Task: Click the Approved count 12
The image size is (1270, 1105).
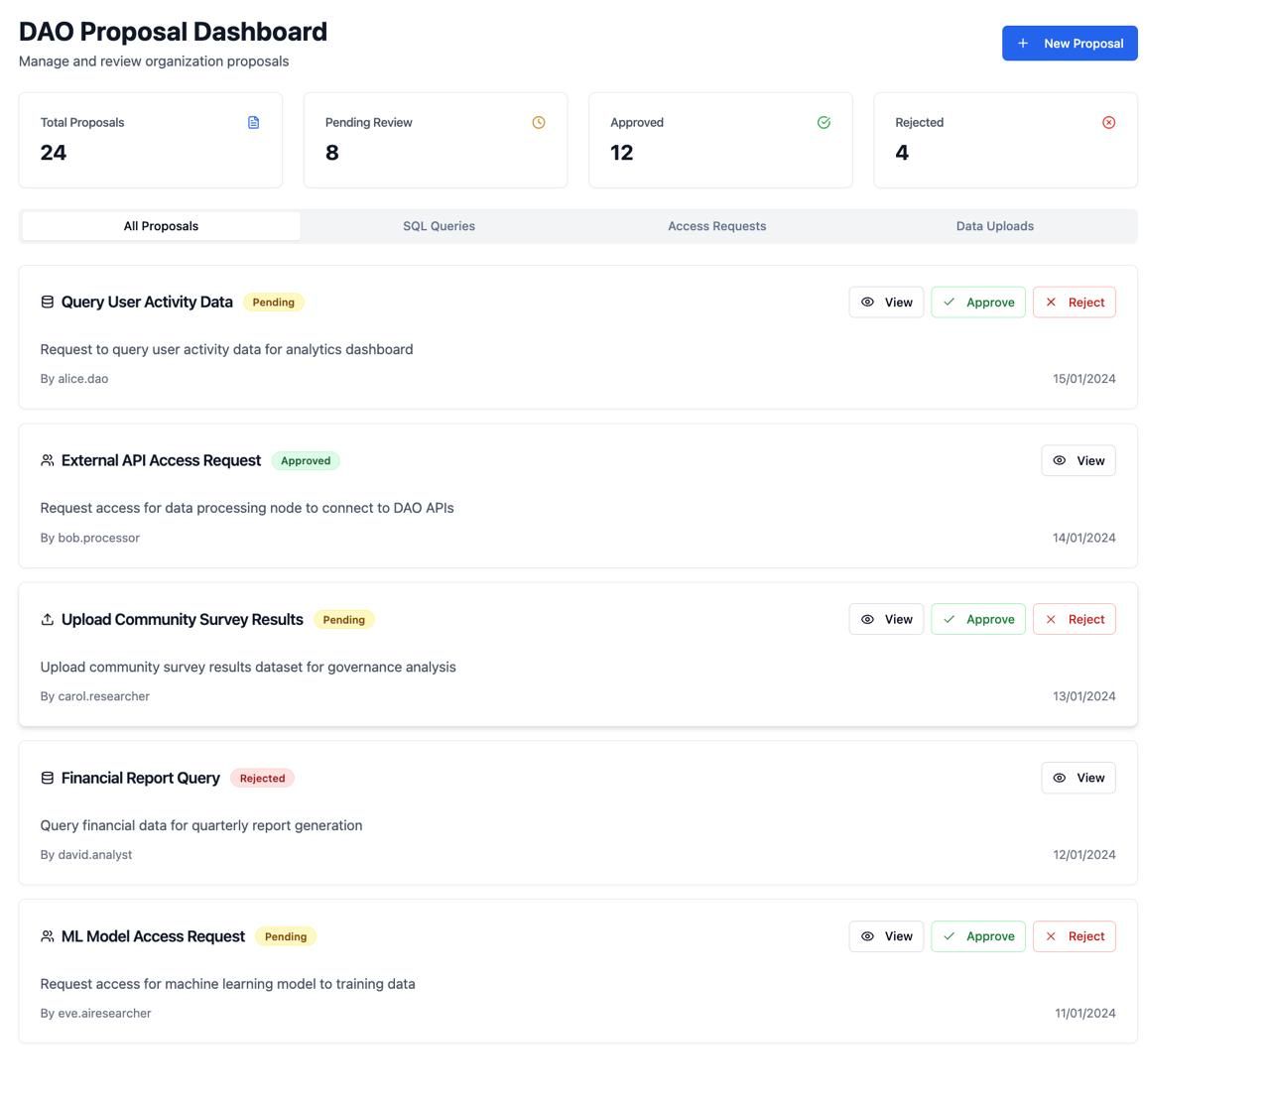Action: pos(622,153)
